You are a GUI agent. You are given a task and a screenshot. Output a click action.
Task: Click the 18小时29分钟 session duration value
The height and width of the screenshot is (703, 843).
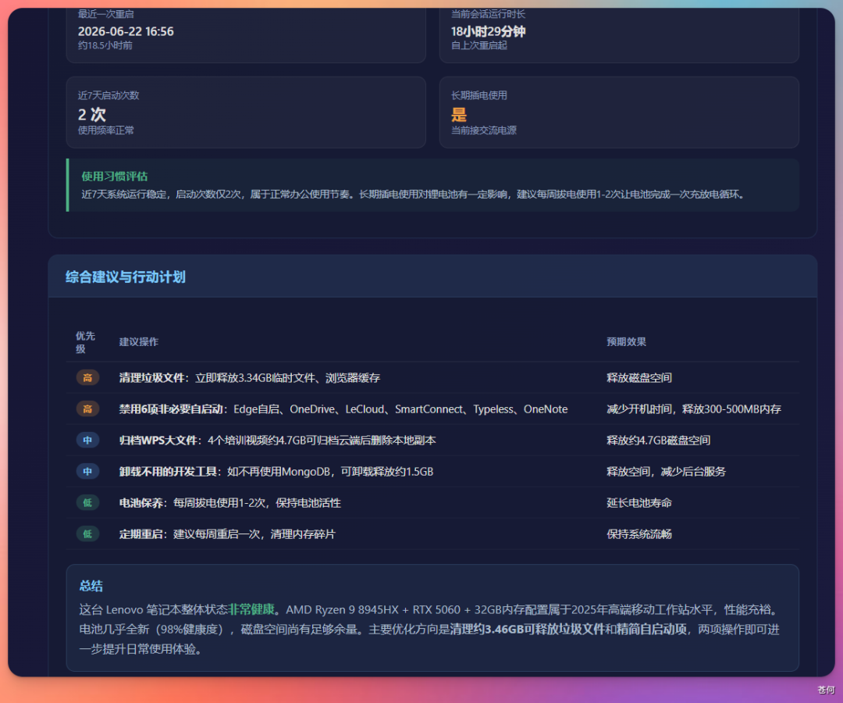[x=488, y=31]
